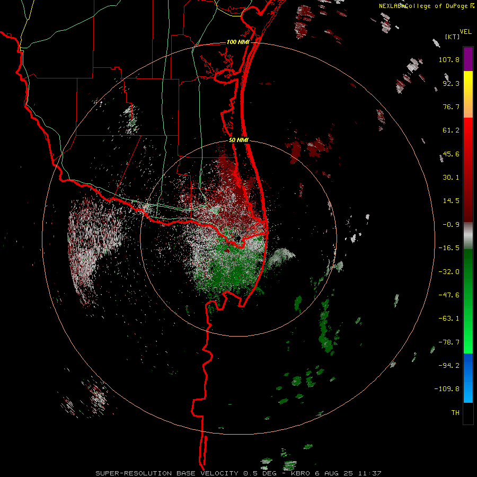Screen dimensions: 477x477
Task: Click the -94.2 legend value
Action: pos(449,366)
